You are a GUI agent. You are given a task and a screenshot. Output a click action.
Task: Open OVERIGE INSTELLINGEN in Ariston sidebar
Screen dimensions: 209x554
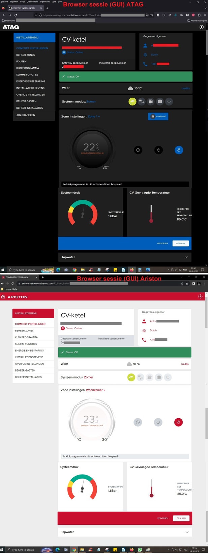tap(29, 364)
